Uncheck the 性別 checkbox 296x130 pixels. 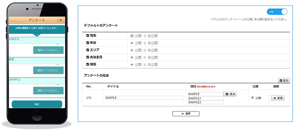pos(87,36)
